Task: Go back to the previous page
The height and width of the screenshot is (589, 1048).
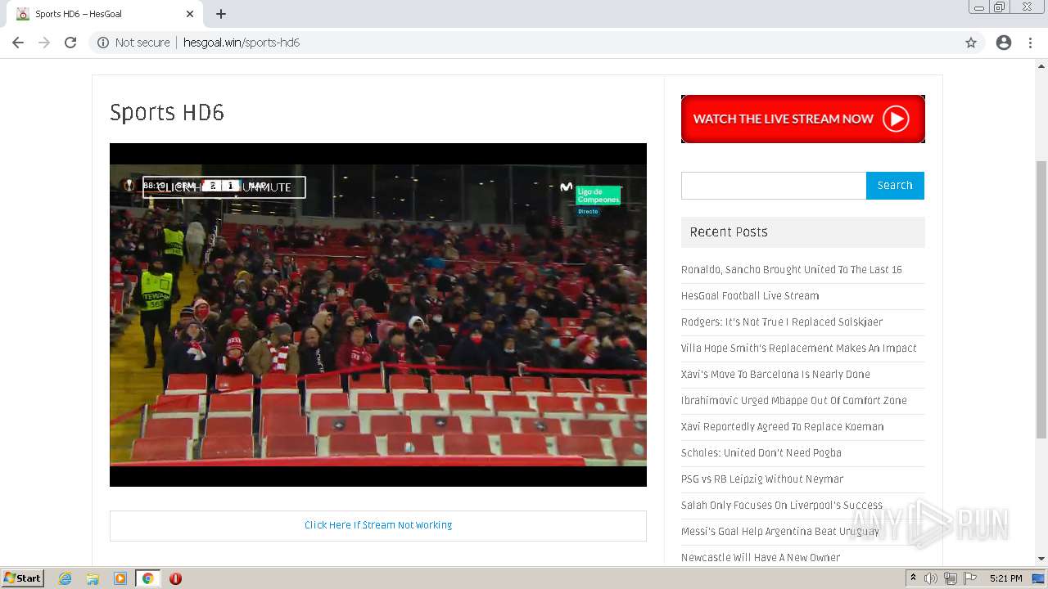Action: click(x=18, y=43)
